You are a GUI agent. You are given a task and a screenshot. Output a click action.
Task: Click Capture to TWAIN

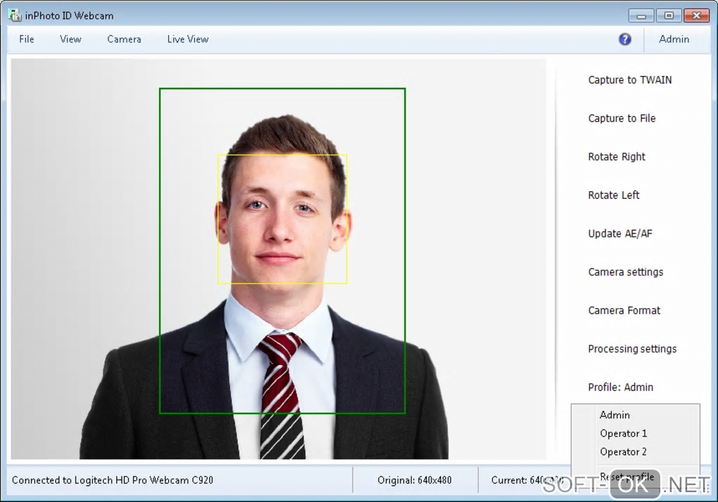point(629,80)
